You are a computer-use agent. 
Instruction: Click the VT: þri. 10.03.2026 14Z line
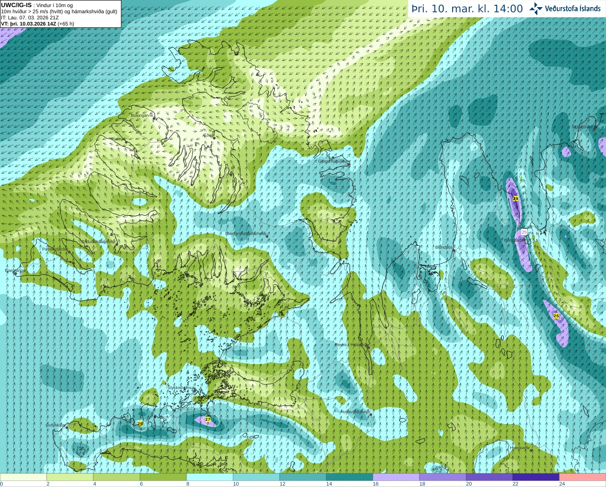point(37,23)
